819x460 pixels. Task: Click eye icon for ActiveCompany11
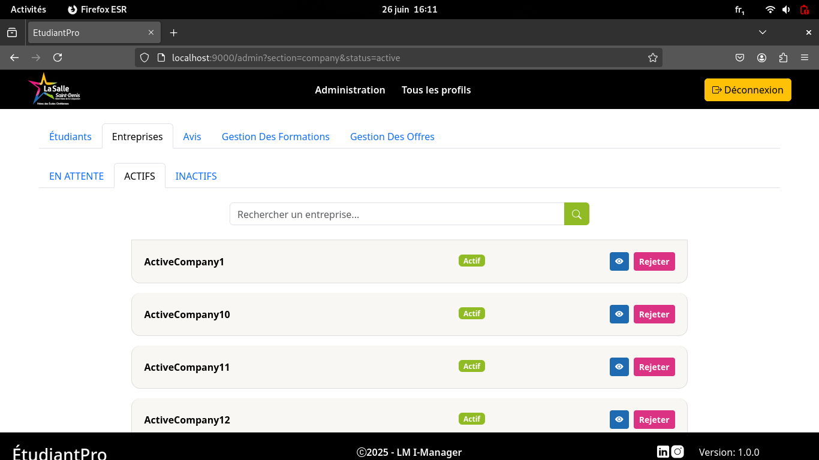[x=619, y=367]
